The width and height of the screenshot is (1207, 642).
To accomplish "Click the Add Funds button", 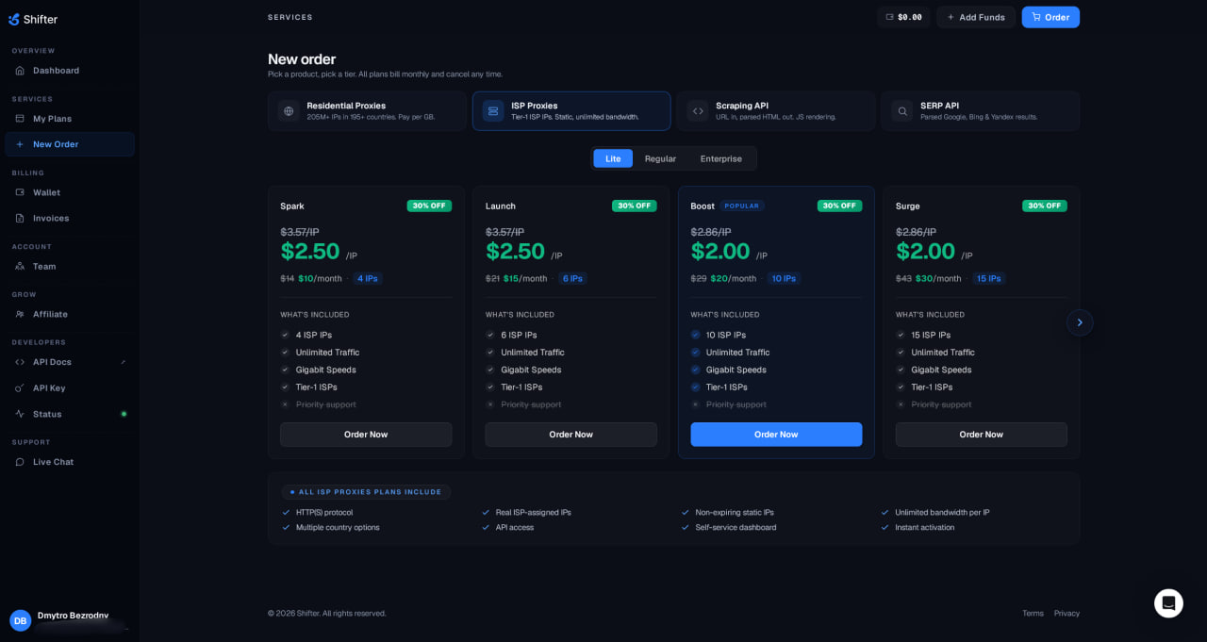I will tap(976, 17).
